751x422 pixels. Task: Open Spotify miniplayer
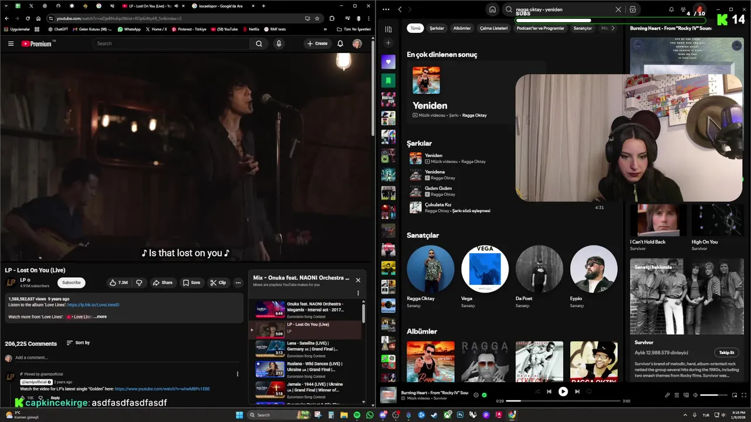tap(734, 395)
